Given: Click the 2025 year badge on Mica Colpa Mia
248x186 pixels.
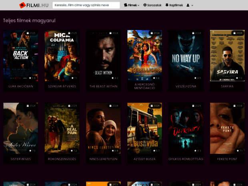Looking at the screenshot, I should 72,33.
